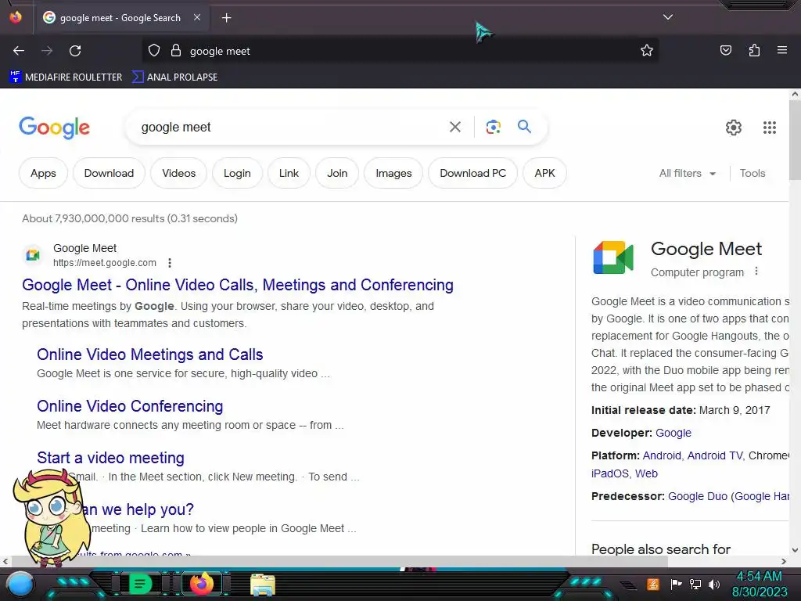Viewport: 801px width, 601px height.
Task: Open the Online Video Meetings and Calls sitelink
Action: click(149, 354)
